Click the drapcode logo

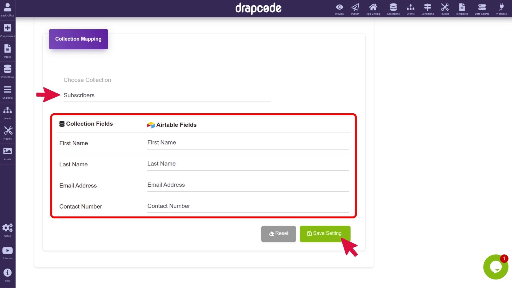point(258,8)
